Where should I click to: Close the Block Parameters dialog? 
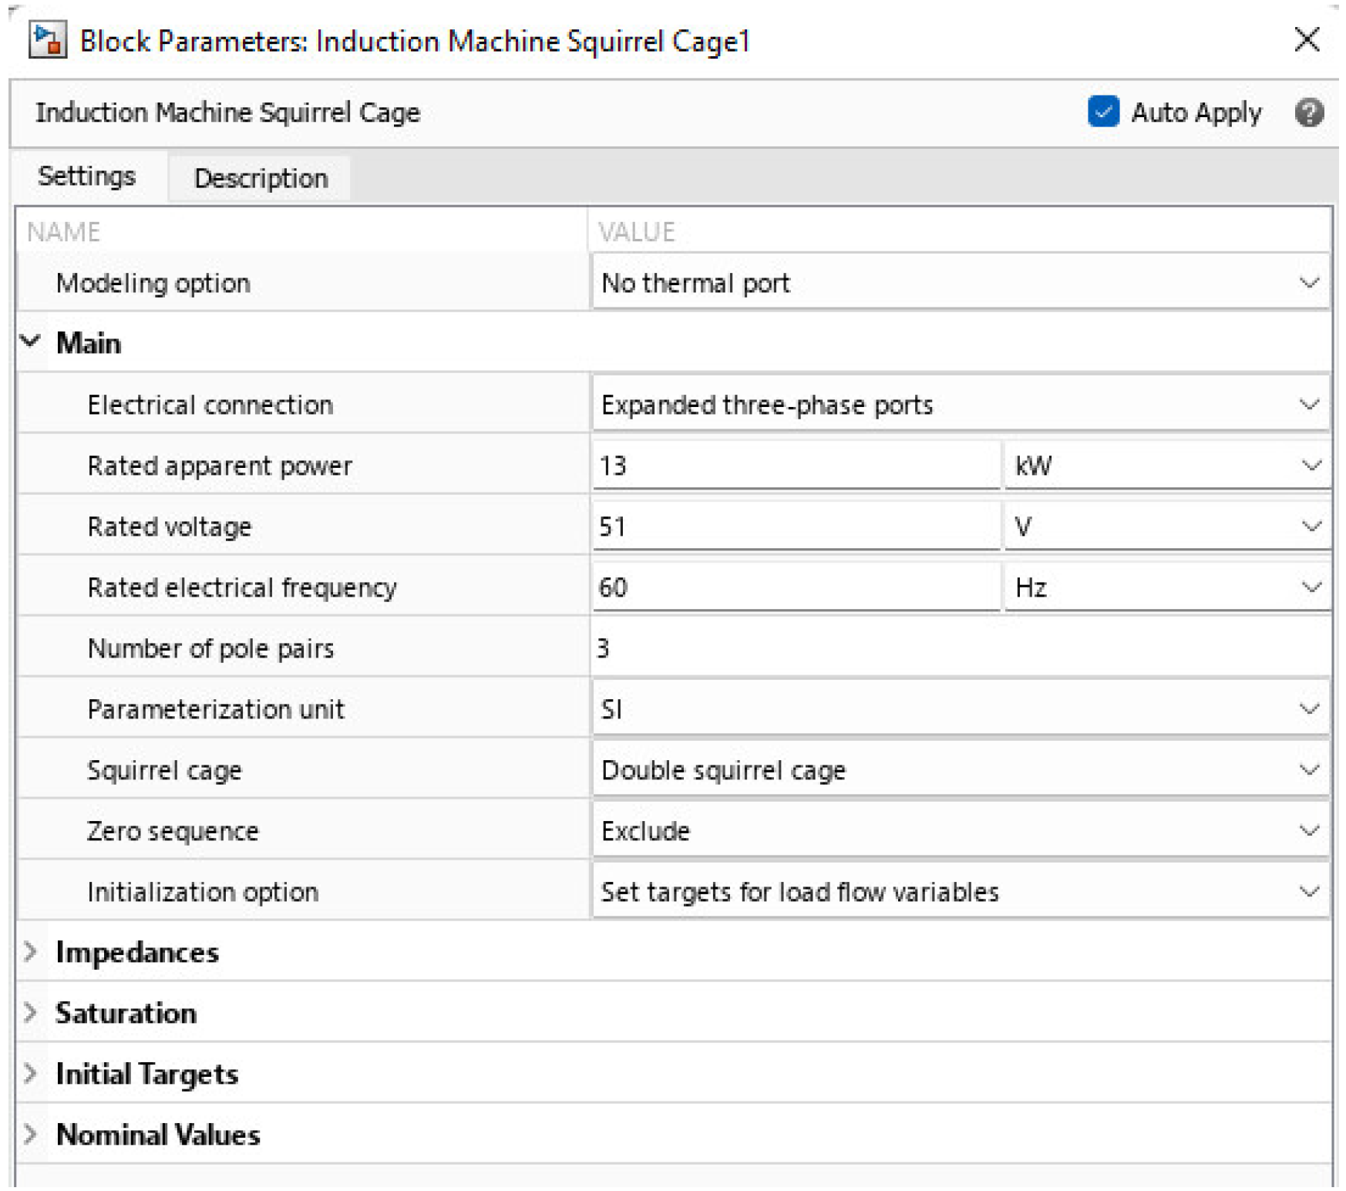[x=1307, y=39]
